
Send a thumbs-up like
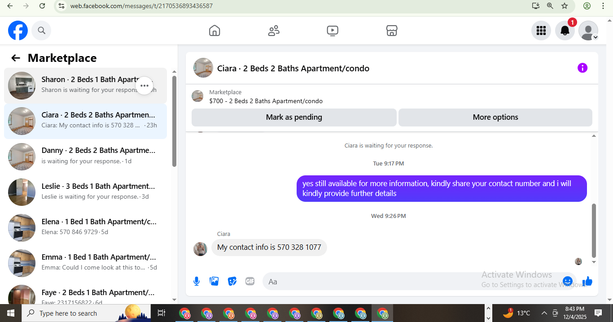[587, 282]
